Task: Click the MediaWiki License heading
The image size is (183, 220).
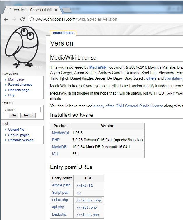Action: 73,58
